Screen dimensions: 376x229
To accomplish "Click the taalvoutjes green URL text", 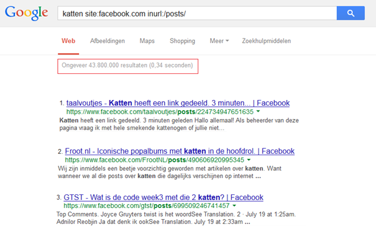I will click(160, 112).
